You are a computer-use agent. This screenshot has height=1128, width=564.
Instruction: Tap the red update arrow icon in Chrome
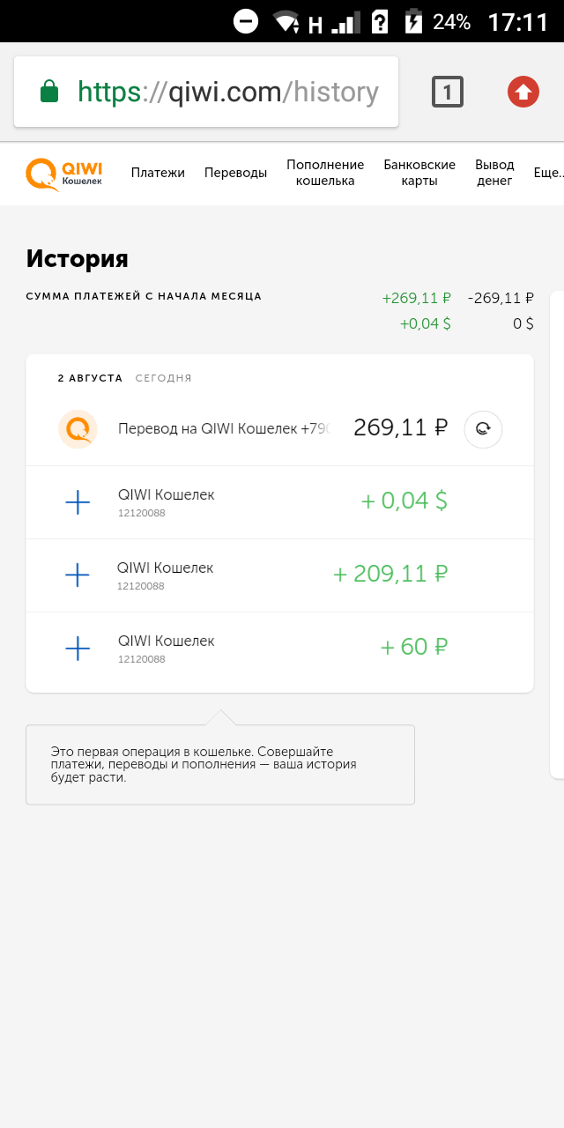(x=523, y=92)
